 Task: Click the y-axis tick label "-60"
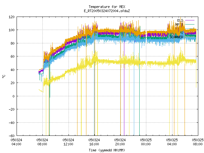point(11,136)
